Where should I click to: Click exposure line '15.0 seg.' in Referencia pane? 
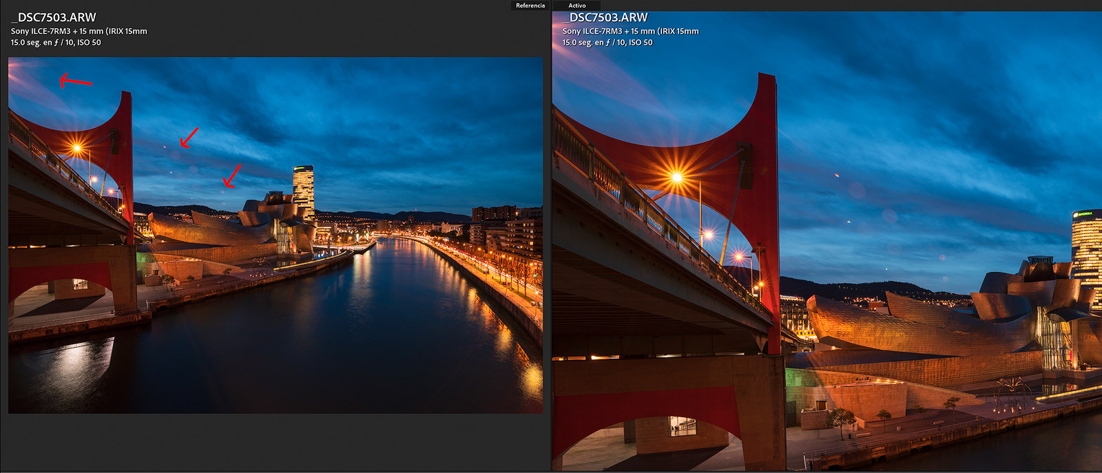(56, 43)
